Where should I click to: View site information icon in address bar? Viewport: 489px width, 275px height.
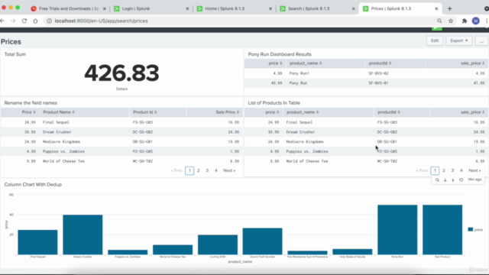tap(49, 21)
